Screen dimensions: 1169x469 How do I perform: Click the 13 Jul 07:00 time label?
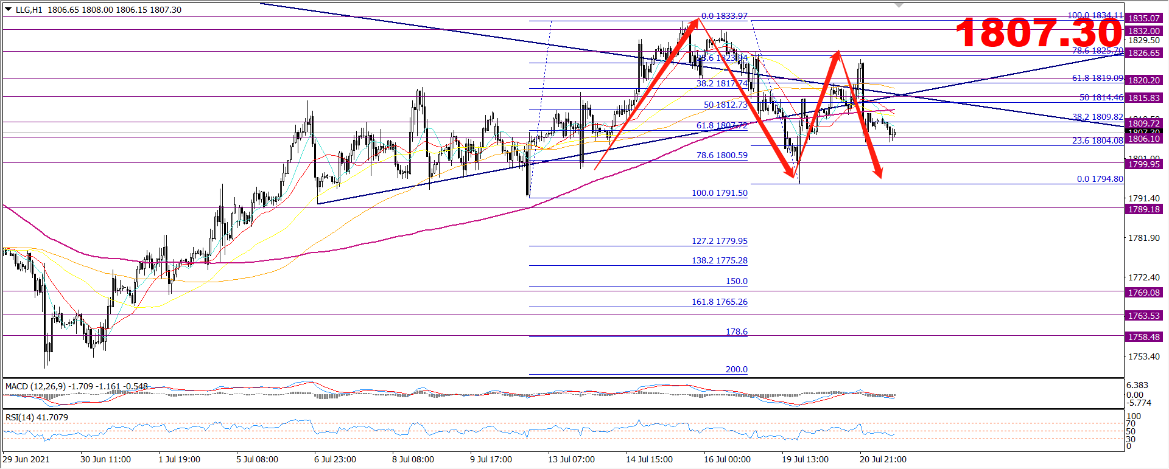tap(572, 459)
